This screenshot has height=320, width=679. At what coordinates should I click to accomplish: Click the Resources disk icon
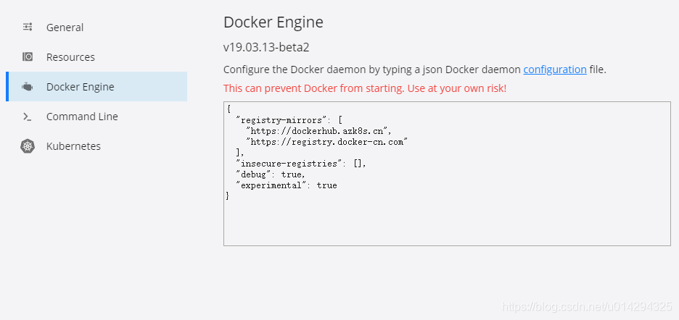(28, 57)
